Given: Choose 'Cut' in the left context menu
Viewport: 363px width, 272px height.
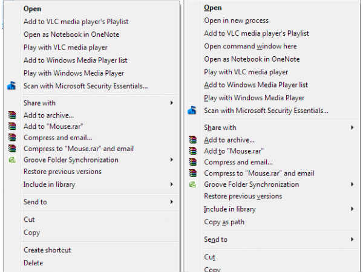Looking at the screenshot, I should point(29,219).
